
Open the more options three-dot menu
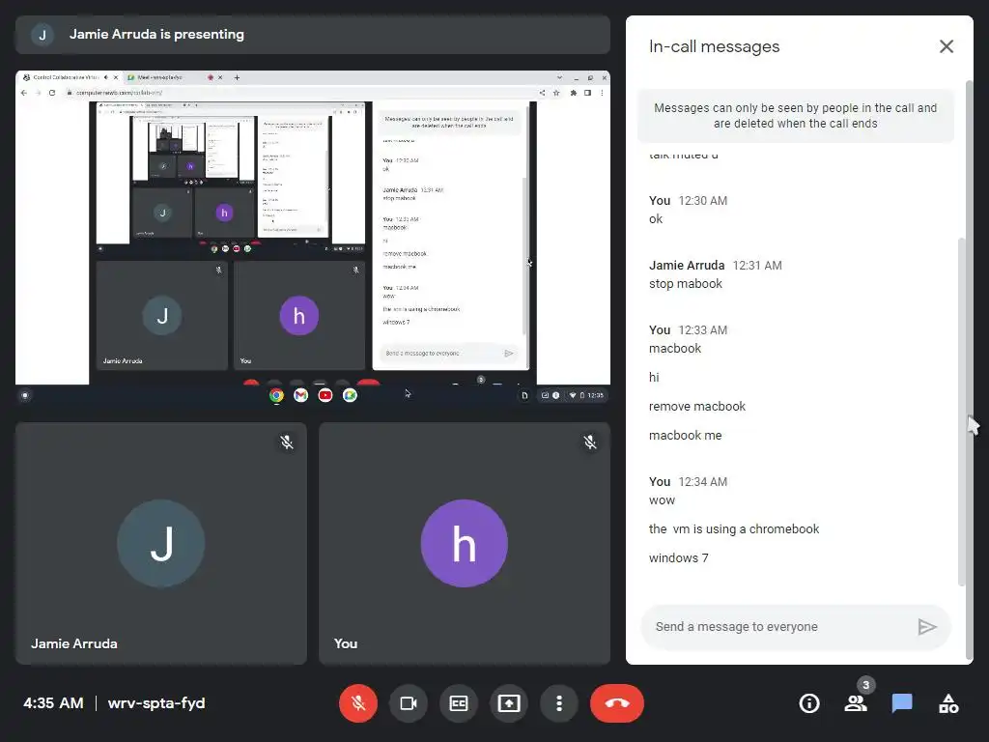click(x=559, y=703)
